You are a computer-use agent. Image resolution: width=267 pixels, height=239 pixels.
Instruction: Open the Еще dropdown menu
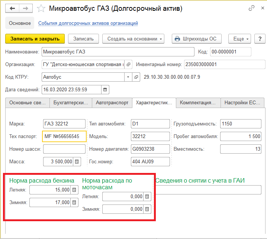241,39
